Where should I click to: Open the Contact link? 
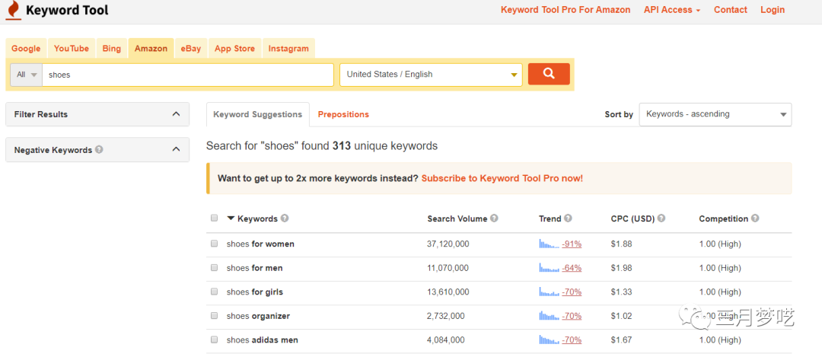pyautogui.click(x=730, y=9)
